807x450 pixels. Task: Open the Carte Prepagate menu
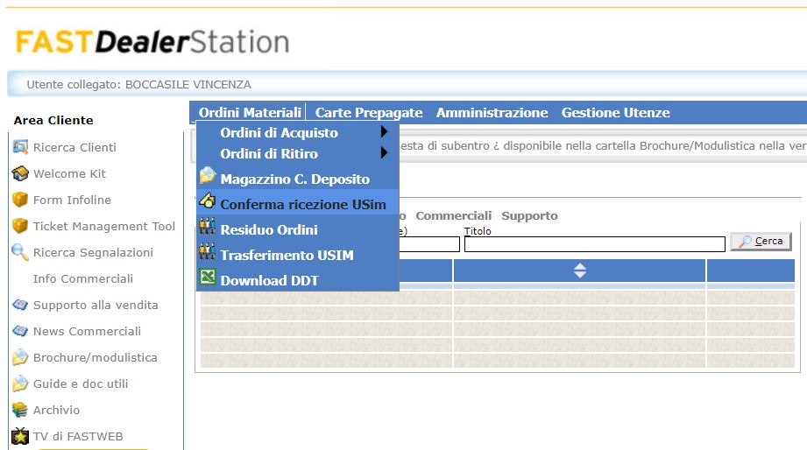tap(369, 113)
